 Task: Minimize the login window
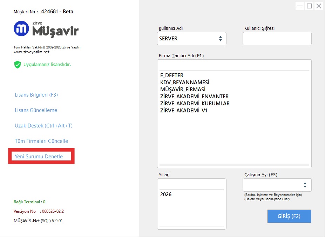point(300,6)
